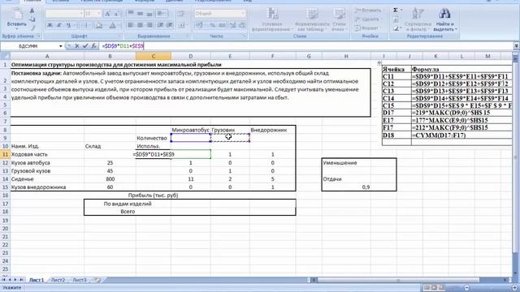520x292 pixels.
Task: Click the Fill down icon under AutoSum
Action: tap(396, 19)
